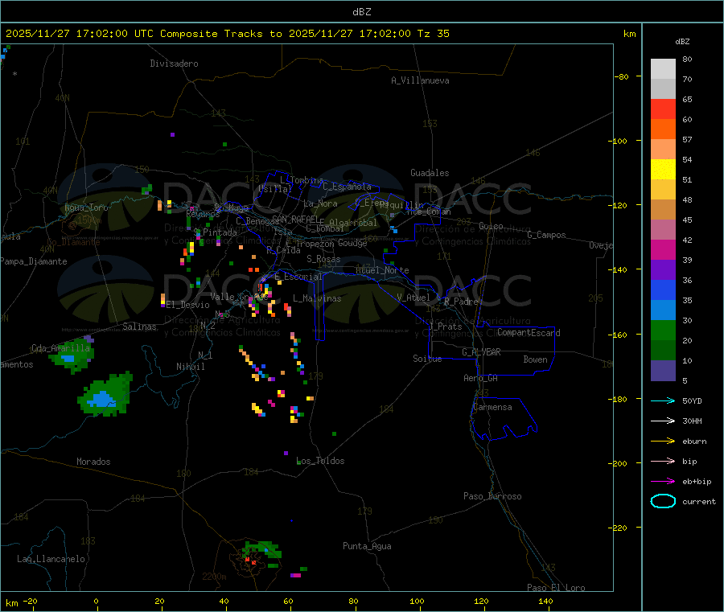Viewport: 724px width, 612px height.
Task: Click the dBZ title at top center
Action: coord(361,12)
